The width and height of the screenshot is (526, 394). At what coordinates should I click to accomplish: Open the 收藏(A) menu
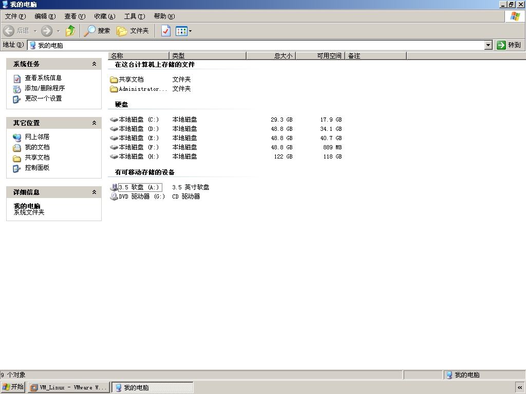point(105,16)
